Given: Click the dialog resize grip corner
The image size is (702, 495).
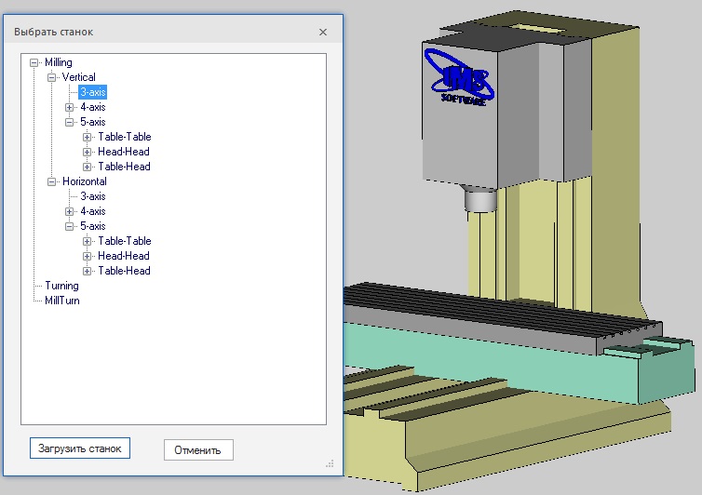Looking at the screenshot, I should coord(330,462).
